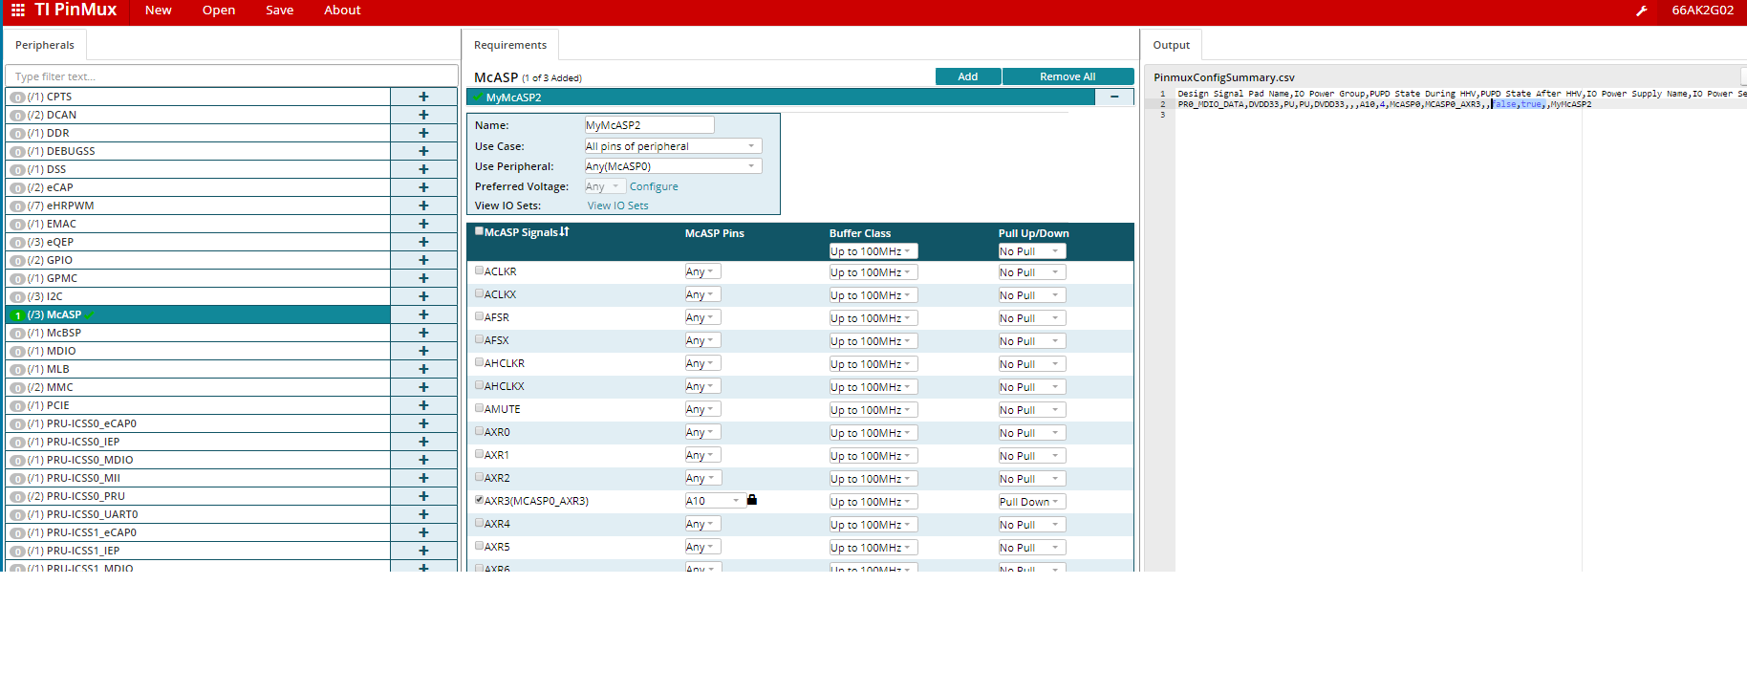
Task: Add PRU-ICSS0_eCAP0 peripheral with plus icon
Action: coord(423,423)
